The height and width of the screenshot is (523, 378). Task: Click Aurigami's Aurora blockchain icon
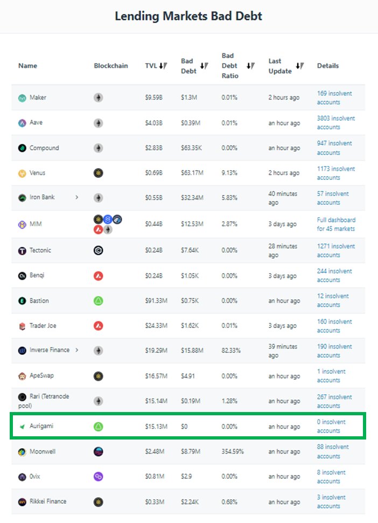coord(98,427)
